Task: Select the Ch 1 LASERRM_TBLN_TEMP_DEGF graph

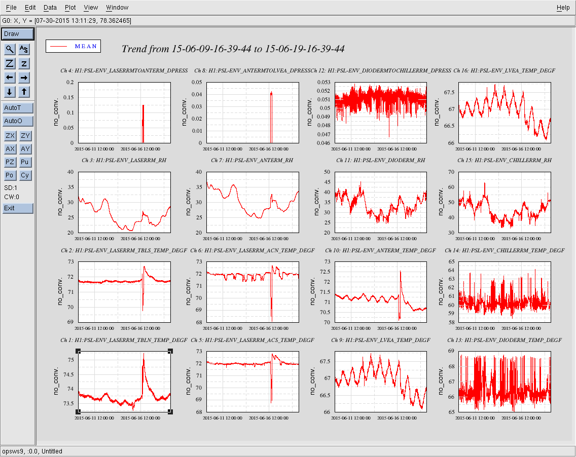Action: pos(125,382)
